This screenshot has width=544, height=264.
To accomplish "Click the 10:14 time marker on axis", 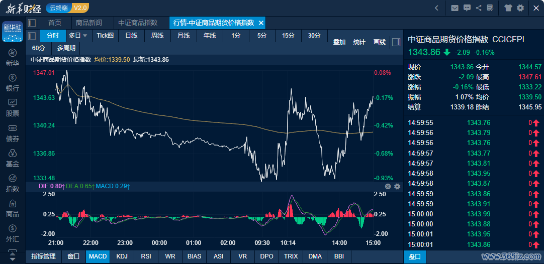I will [288, 242].
